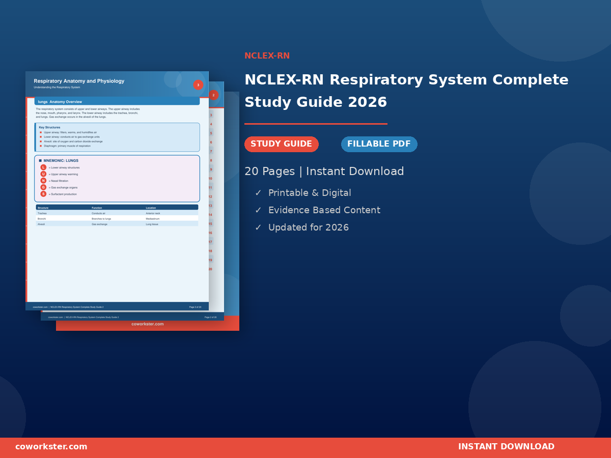Click the 'Location' table column header
611x458 pixels.
(x=151, y=208)
